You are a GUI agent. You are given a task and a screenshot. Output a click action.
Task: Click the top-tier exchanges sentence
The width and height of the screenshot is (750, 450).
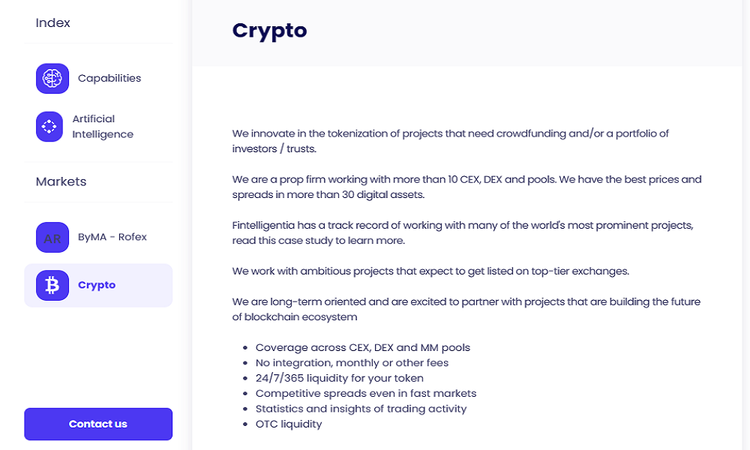coord(430,271)
